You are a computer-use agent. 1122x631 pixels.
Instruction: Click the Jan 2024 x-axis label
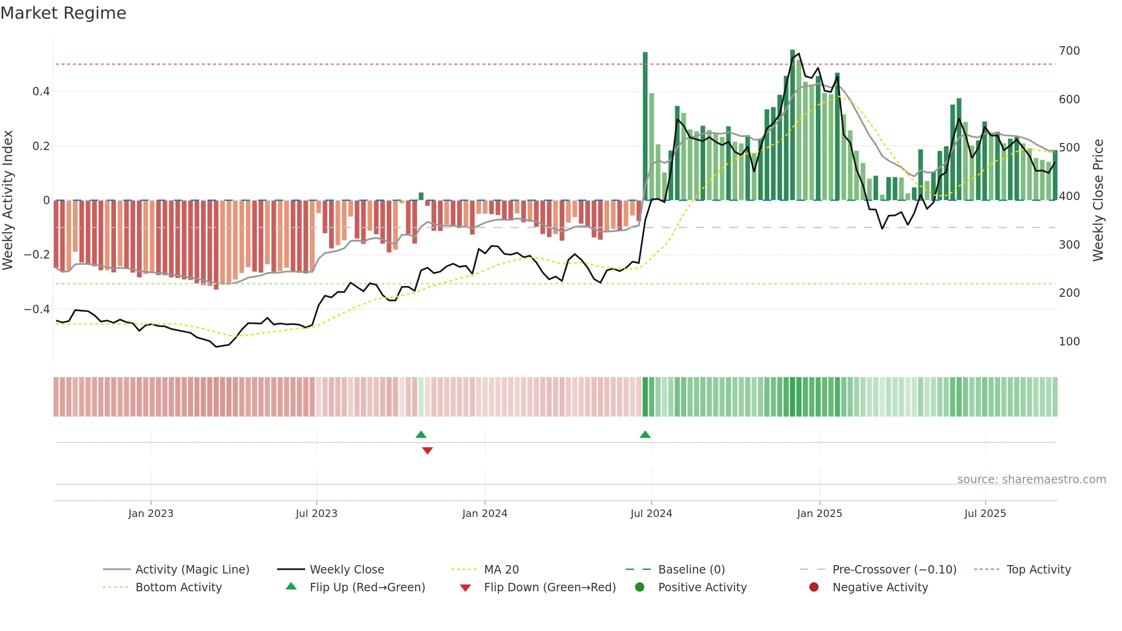click(x=485, y=514)
